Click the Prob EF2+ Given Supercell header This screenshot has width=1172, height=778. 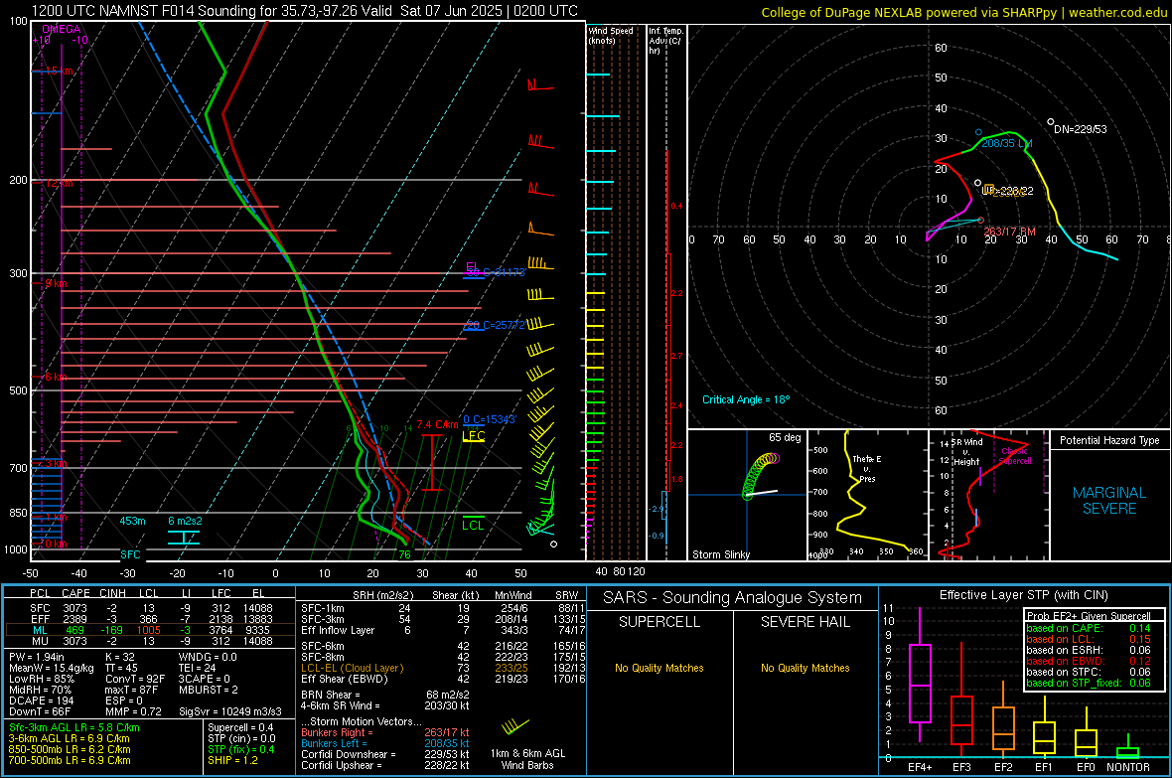(1089, 616)
